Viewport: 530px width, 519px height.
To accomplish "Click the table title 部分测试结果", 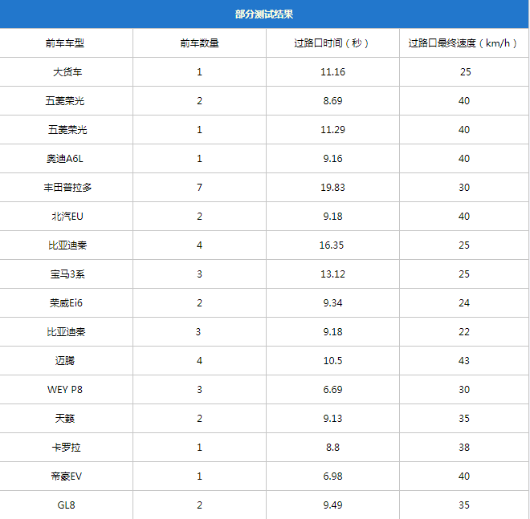I will coord(264,14).
